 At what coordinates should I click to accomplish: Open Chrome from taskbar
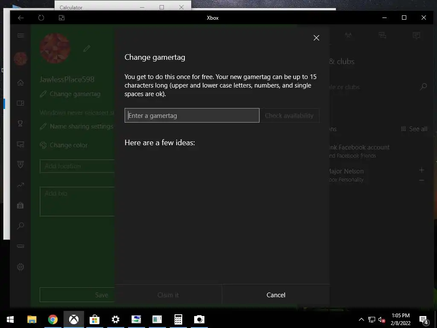click(52, 319)
